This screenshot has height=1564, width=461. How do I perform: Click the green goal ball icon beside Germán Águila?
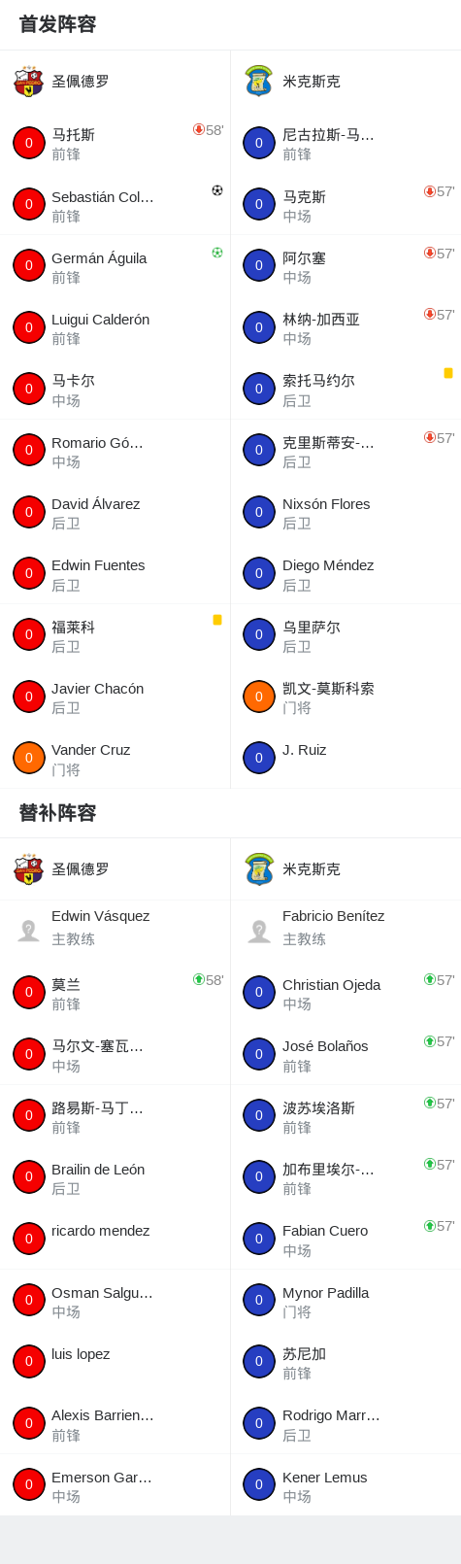point(217,253)
